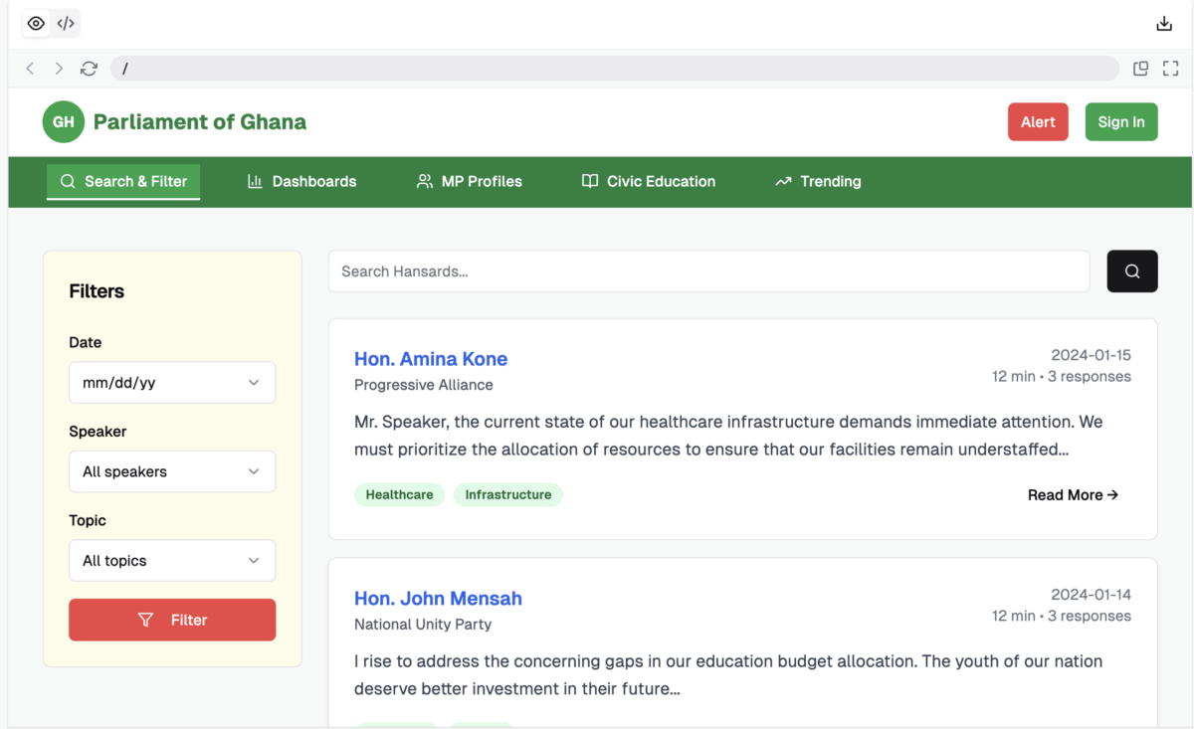Click Read More on Amina Kone's card

coord(1073,494)
